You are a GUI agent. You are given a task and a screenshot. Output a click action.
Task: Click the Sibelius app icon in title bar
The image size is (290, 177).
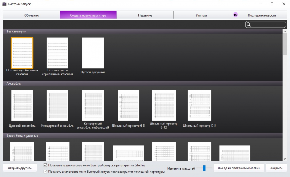4,4
